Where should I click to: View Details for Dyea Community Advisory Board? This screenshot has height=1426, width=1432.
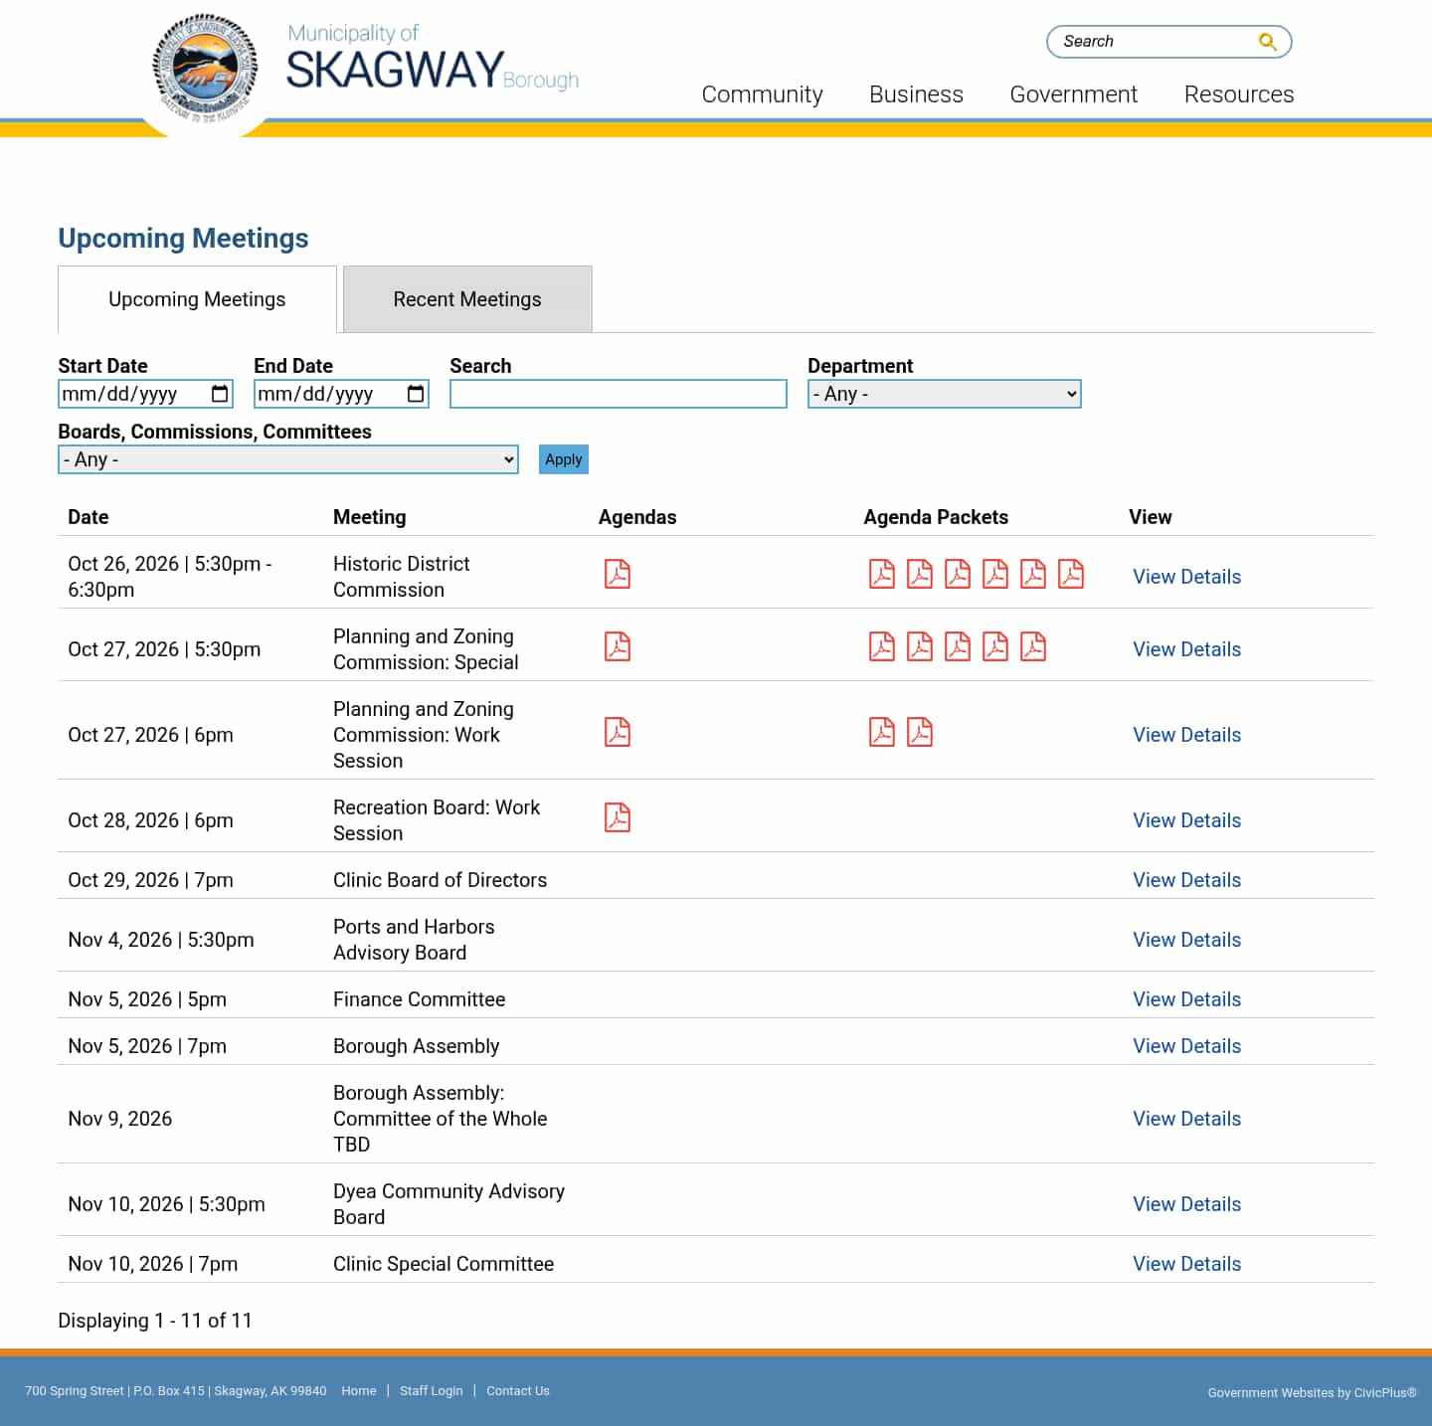1186,1204
